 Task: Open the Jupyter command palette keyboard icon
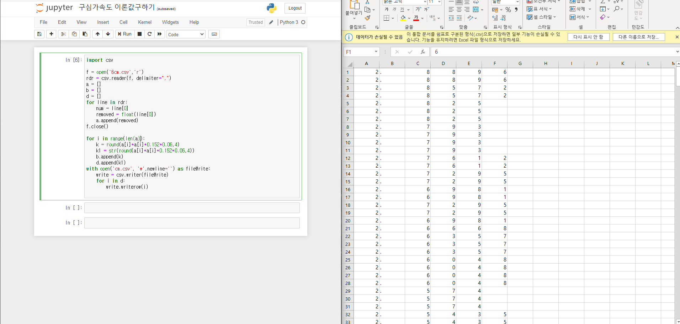214,34
